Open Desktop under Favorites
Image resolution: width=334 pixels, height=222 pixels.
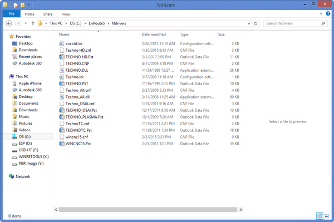click(x=26, y=43)
